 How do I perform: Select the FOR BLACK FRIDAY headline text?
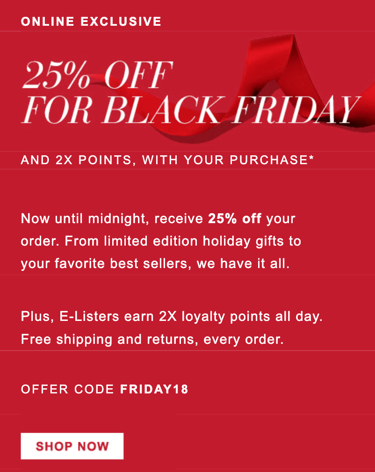[x=191, y=110]
